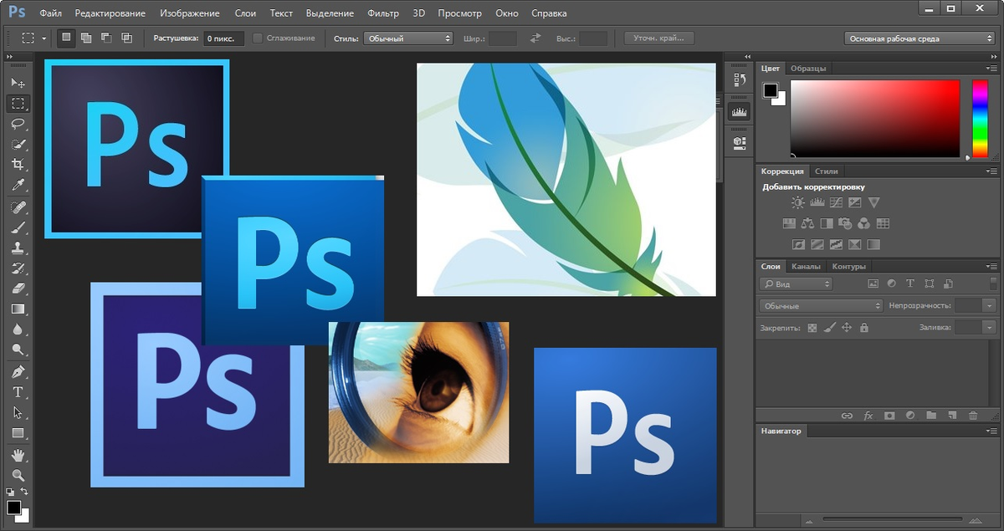Enable the Сглаживание checkbox
1004x531 pixels.
258,38
